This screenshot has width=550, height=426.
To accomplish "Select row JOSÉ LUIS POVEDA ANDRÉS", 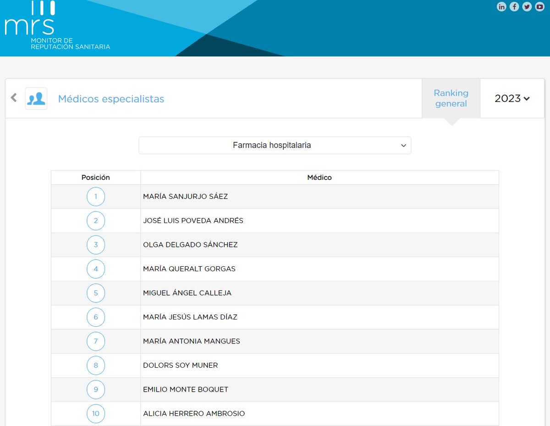I will click(x=275, y=221).
